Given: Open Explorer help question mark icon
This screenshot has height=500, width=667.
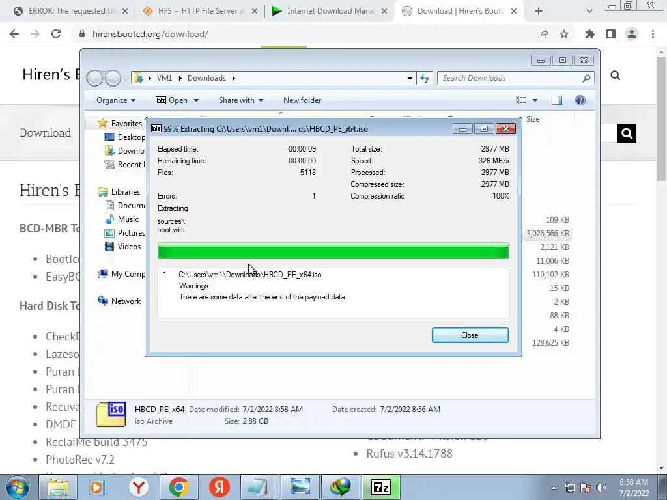Looking at the screenshot, I should pyautogui.click(x=580, y=100).
